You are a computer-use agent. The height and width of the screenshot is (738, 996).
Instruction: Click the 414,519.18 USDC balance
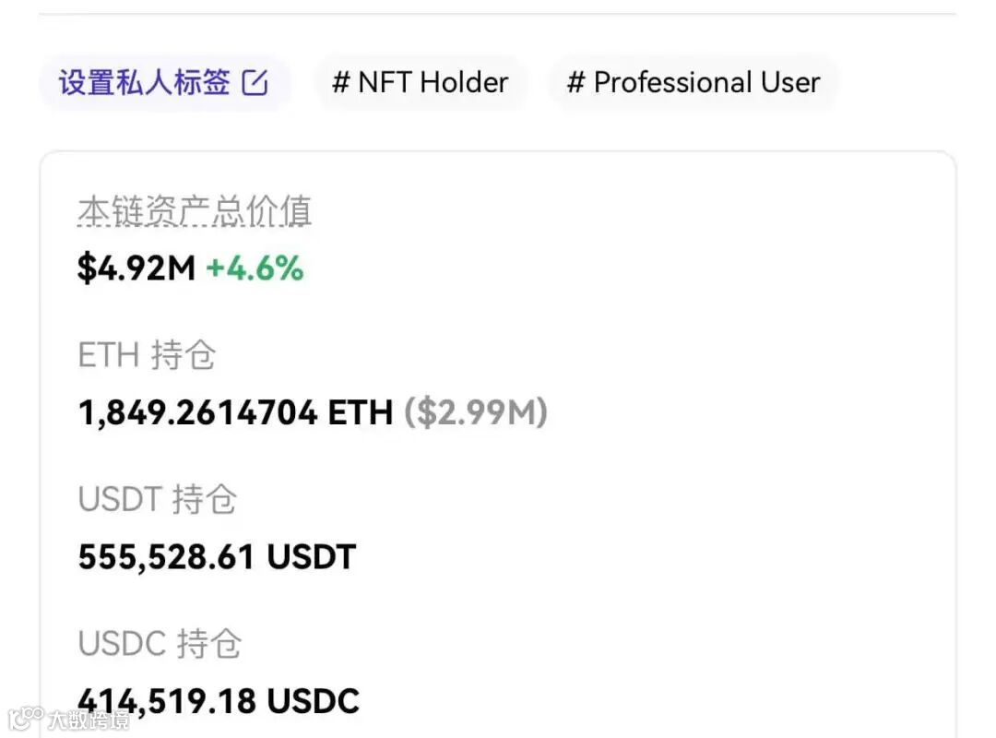click(x=219, y=701)
